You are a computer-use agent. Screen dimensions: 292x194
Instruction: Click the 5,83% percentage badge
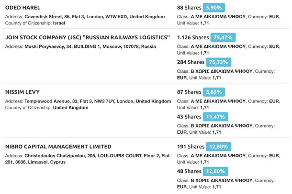[213, 92]
